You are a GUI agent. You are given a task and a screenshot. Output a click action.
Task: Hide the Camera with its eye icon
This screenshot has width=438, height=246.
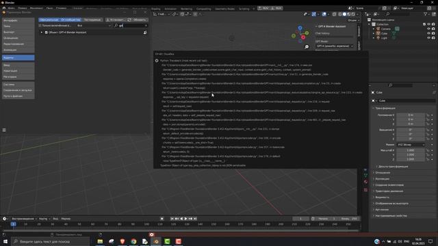tap(429, 29)
